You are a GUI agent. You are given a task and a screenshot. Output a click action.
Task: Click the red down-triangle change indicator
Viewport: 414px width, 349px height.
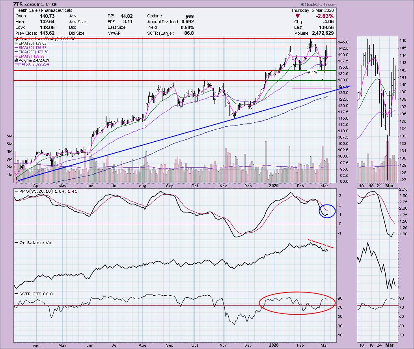[x=298, y=16]
